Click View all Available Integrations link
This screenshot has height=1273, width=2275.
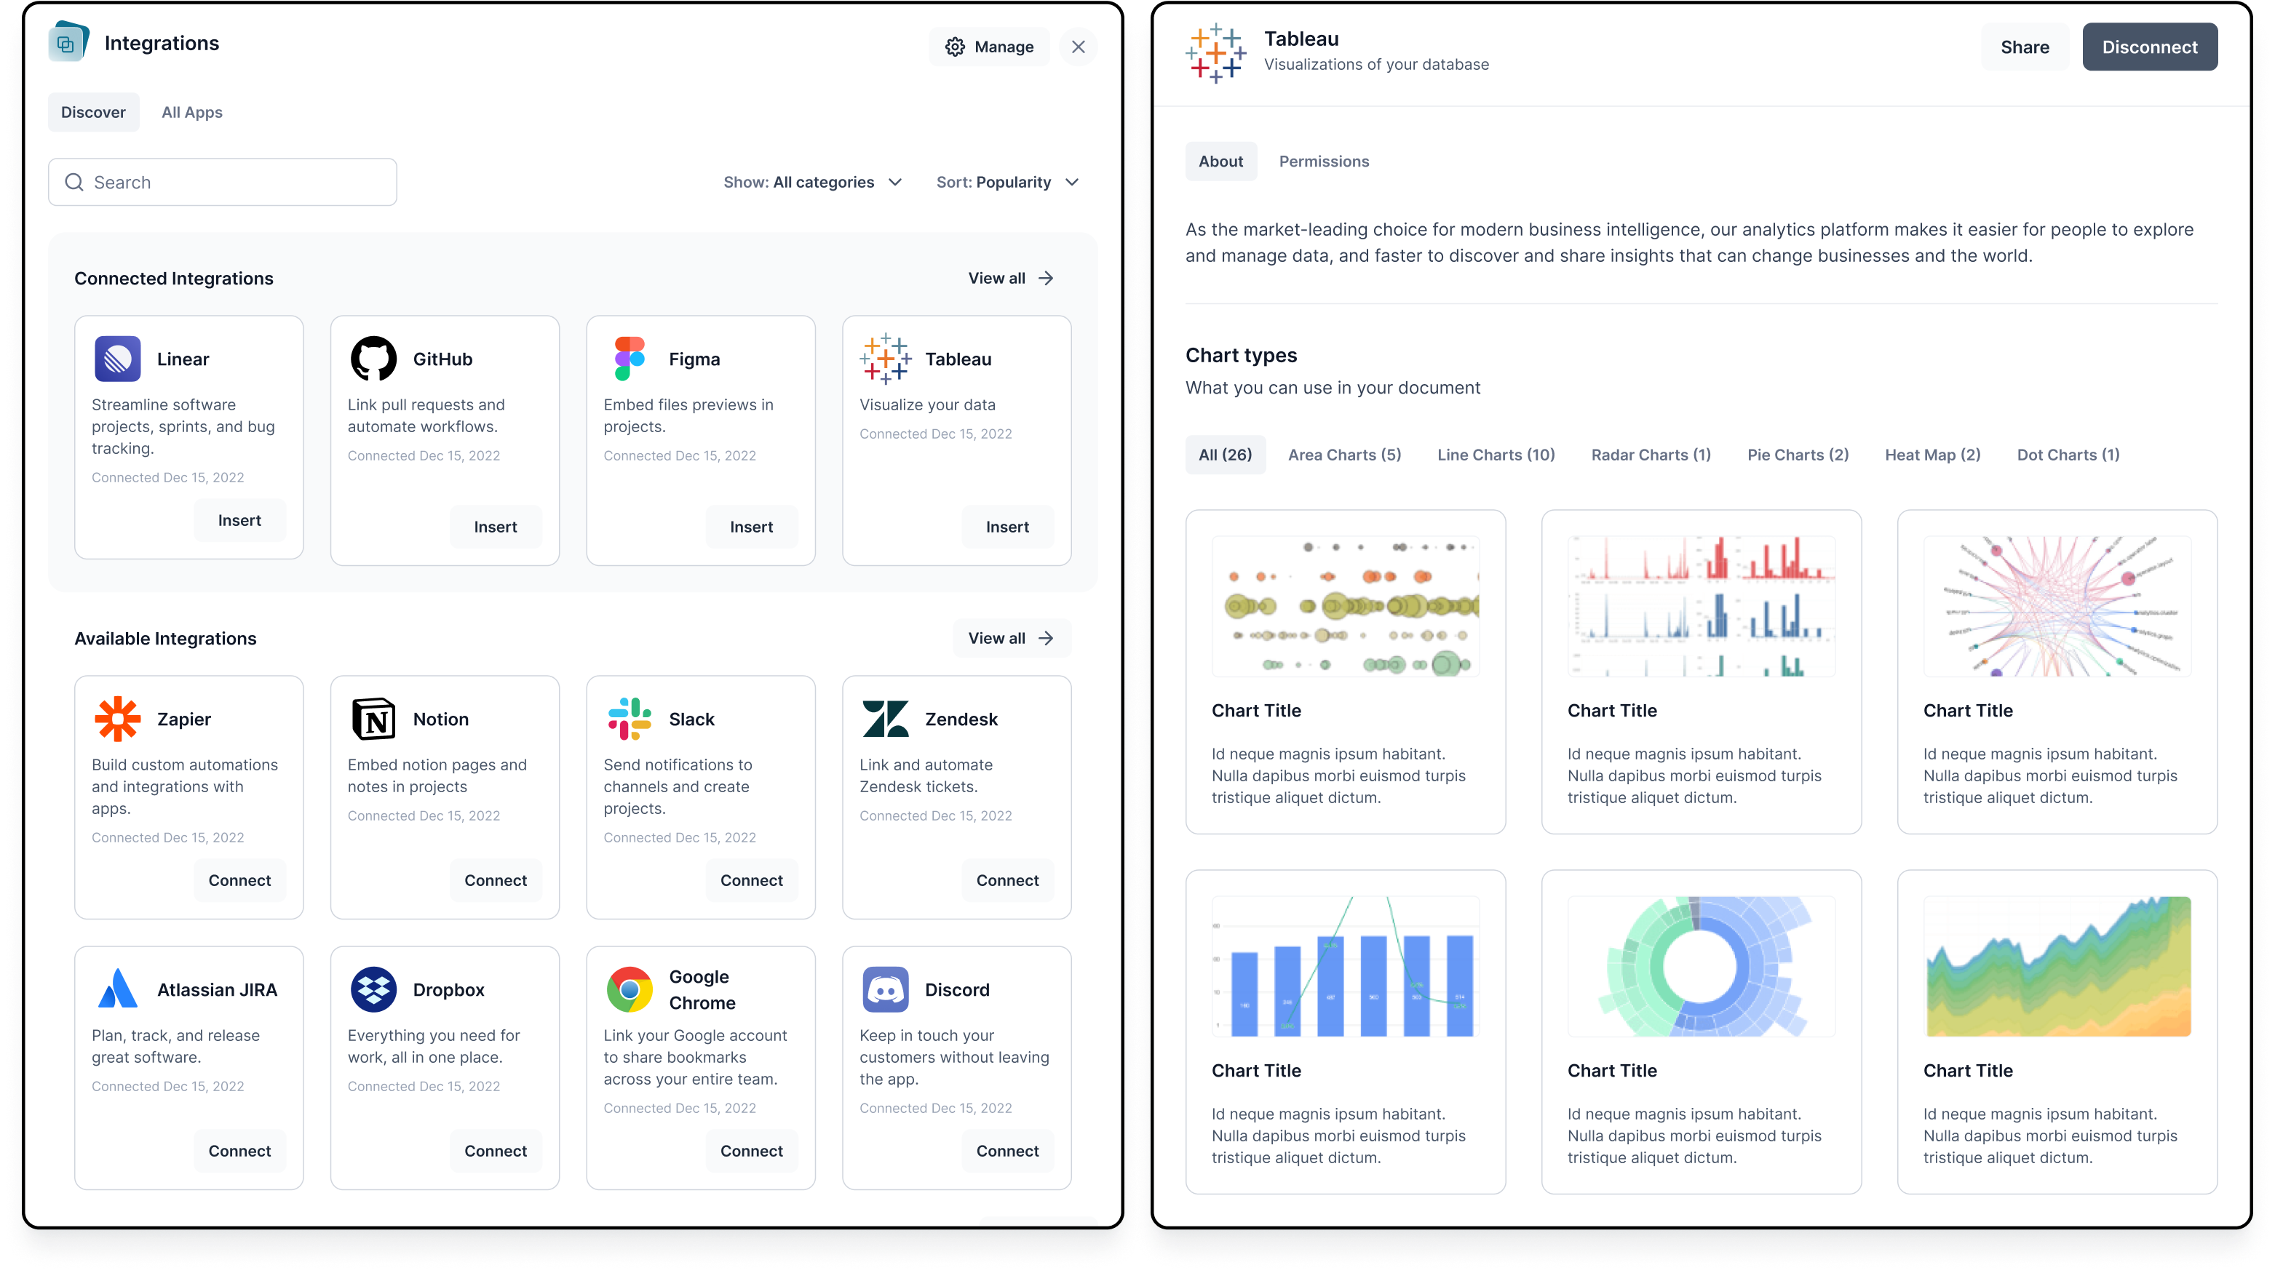coord(1011,637)
